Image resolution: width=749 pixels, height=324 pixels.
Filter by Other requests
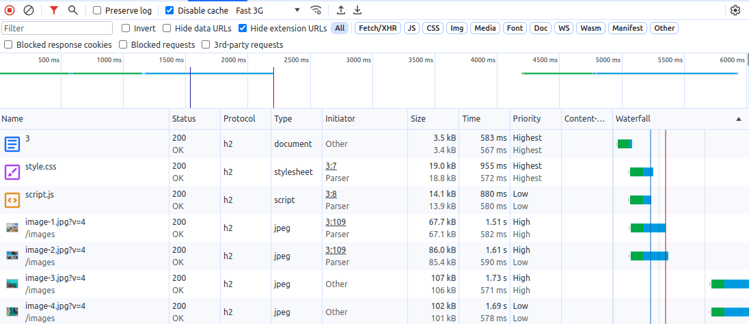click(x=664, y=28)
